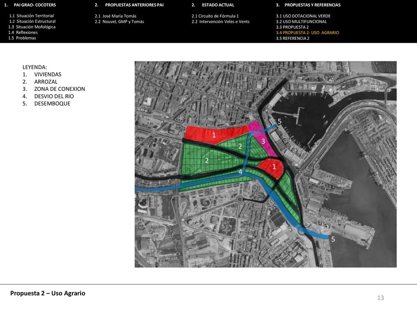Image resolution: width=417 pixels, height=312 pixels.
Task: Click heading 'PROPUESTAS Y REFERENCIAS'
Action: (312, 5)
